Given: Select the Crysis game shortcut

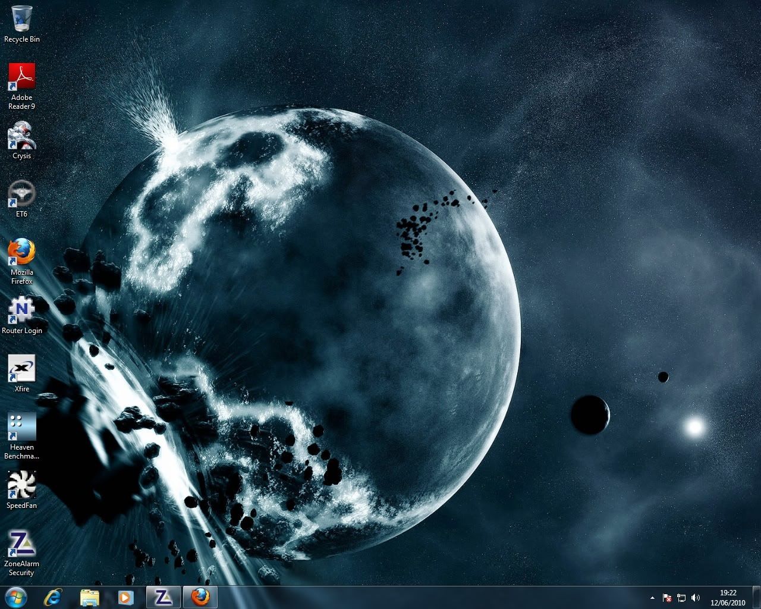Looking at the screenshot, I should click(21, 141).
